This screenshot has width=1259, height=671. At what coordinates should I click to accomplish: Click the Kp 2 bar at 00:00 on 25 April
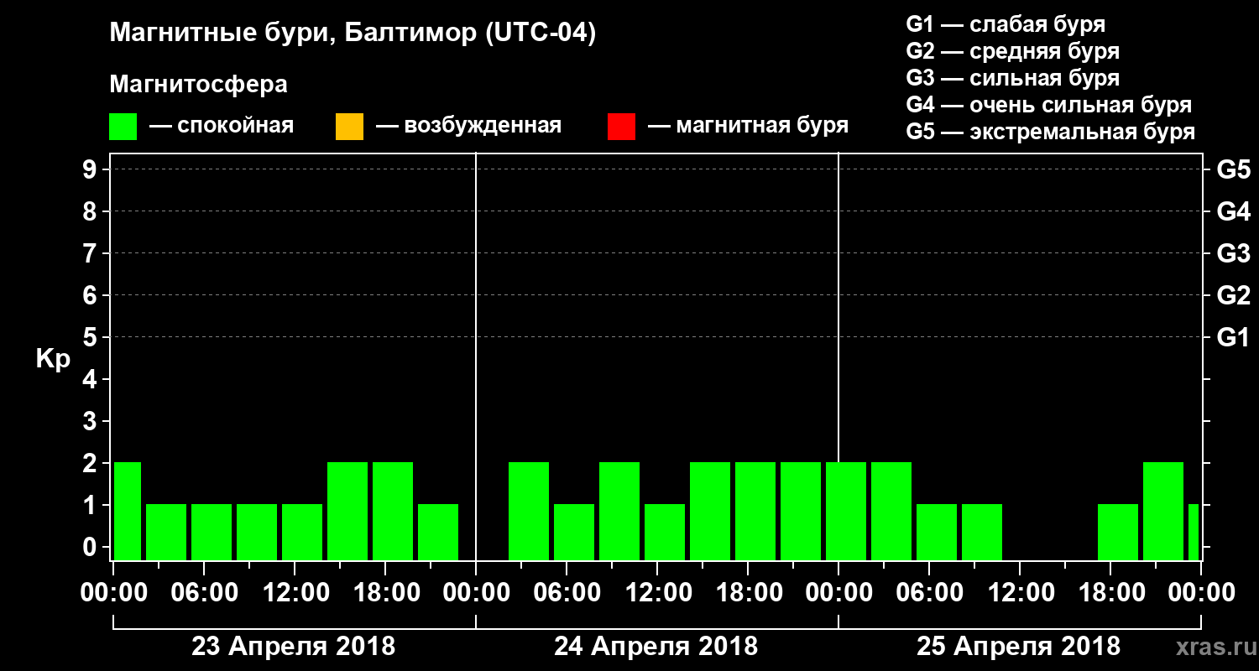coord(846,511)
